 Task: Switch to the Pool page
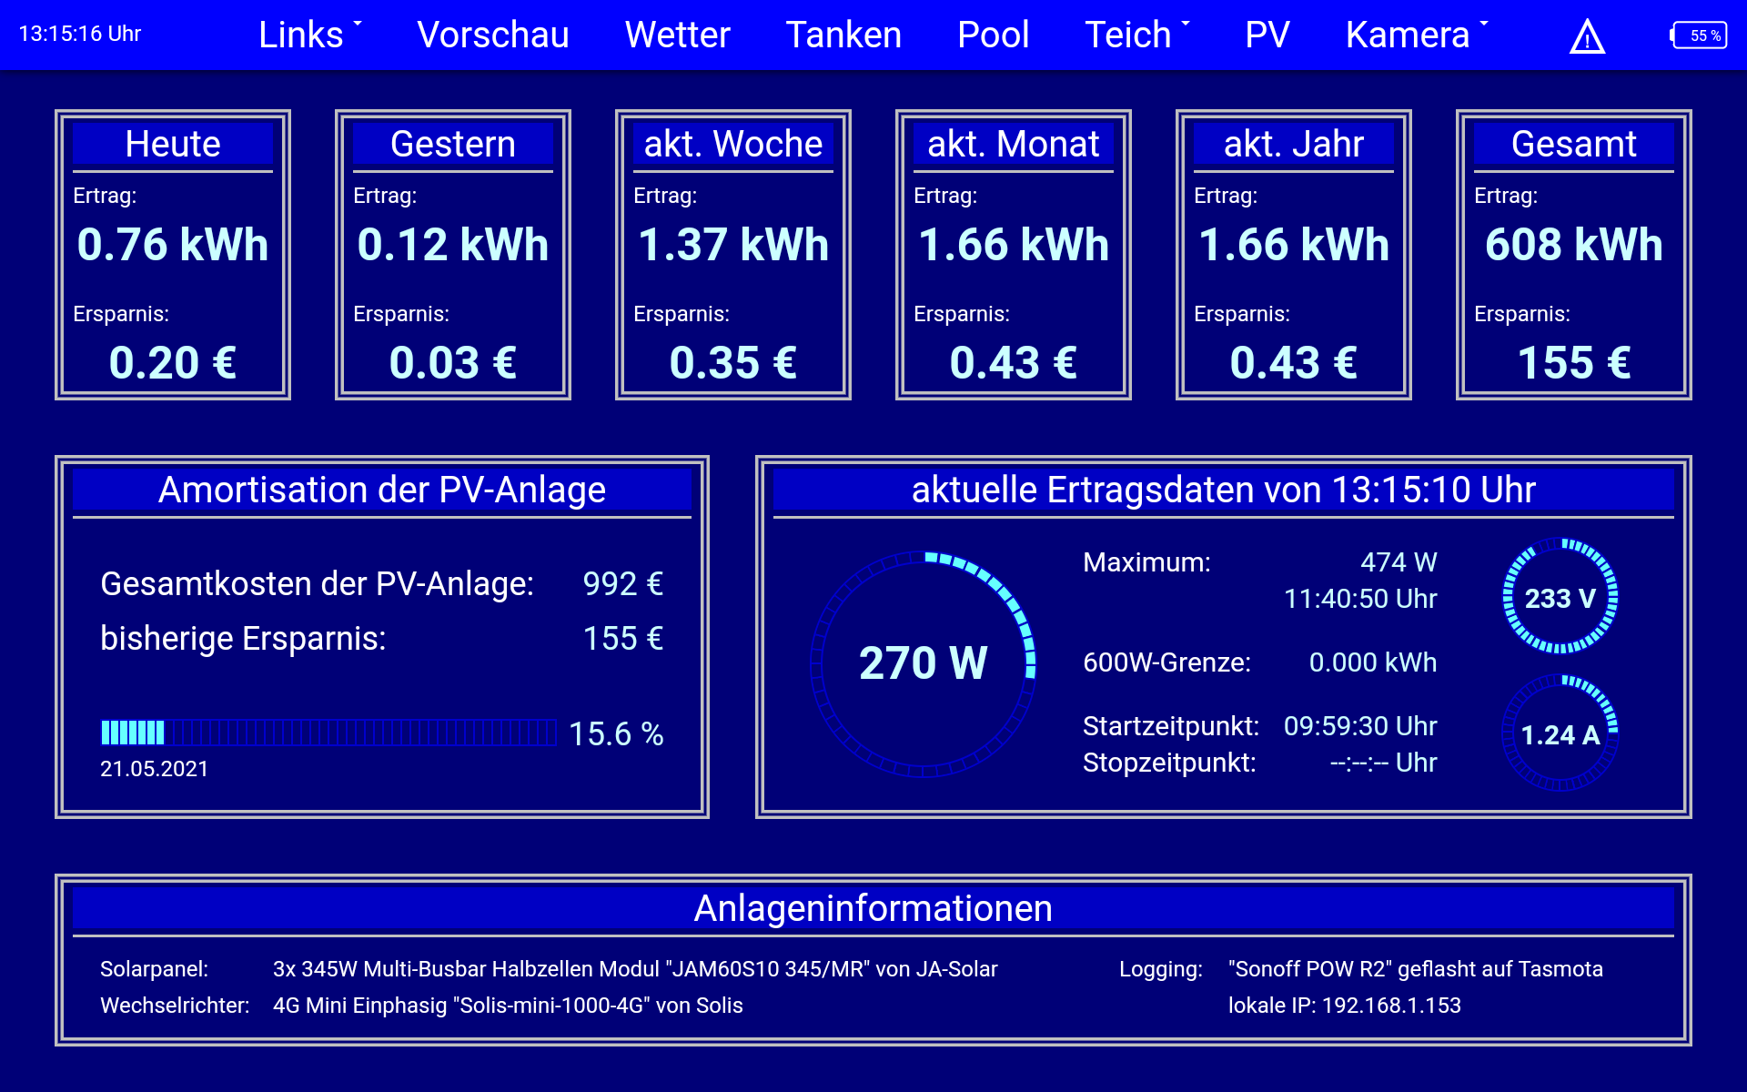pyautogui.click(x=993, y=35)
